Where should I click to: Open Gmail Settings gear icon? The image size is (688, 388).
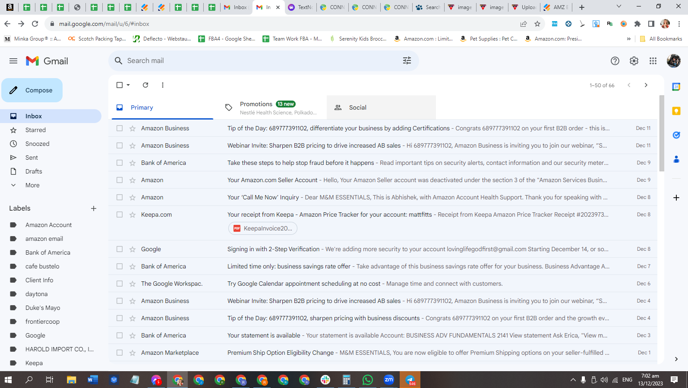634,61
